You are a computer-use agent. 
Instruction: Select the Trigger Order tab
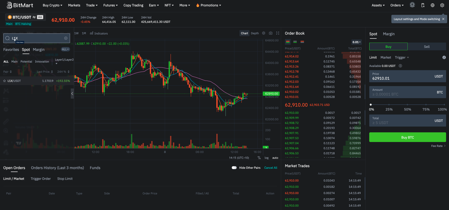tap(41, 179)
